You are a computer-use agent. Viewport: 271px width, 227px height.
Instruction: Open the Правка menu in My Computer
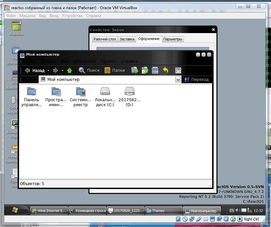(x=48, y=61)
